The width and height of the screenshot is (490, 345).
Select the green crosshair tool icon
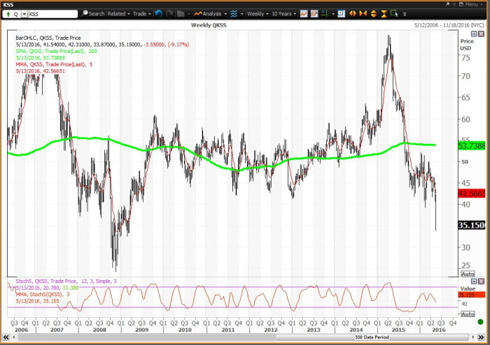[325, 13]
